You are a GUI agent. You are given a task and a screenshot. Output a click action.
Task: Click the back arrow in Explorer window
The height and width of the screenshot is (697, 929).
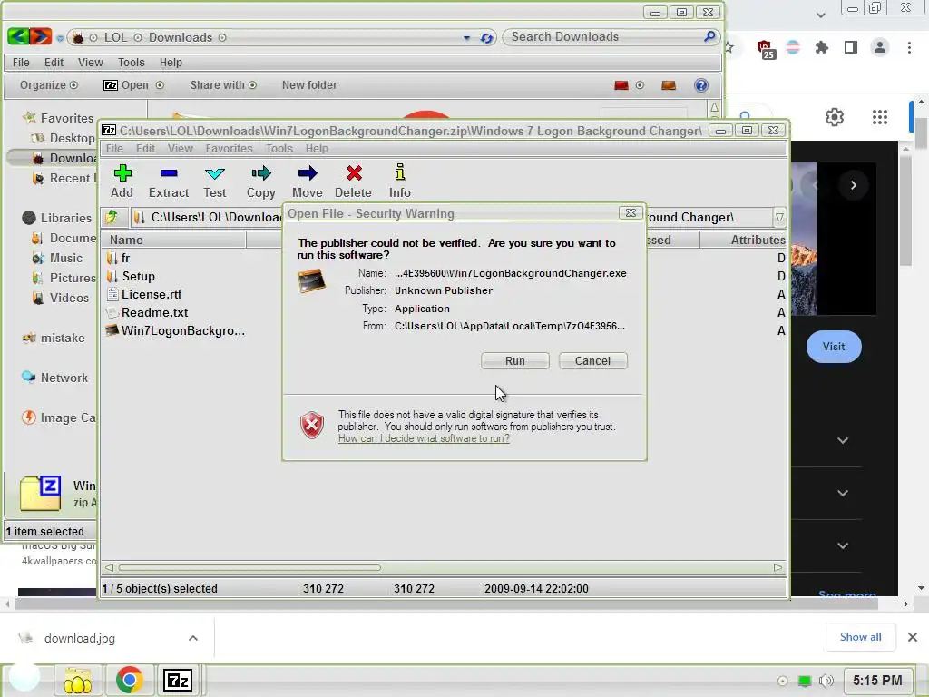pos(18,36)
